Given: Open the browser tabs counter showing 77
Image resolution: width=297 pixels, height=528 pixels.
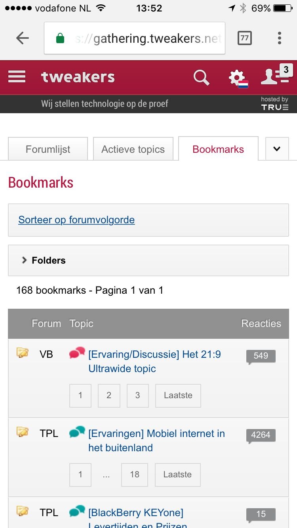Looking at the screenshot, I should coord(244,38).
